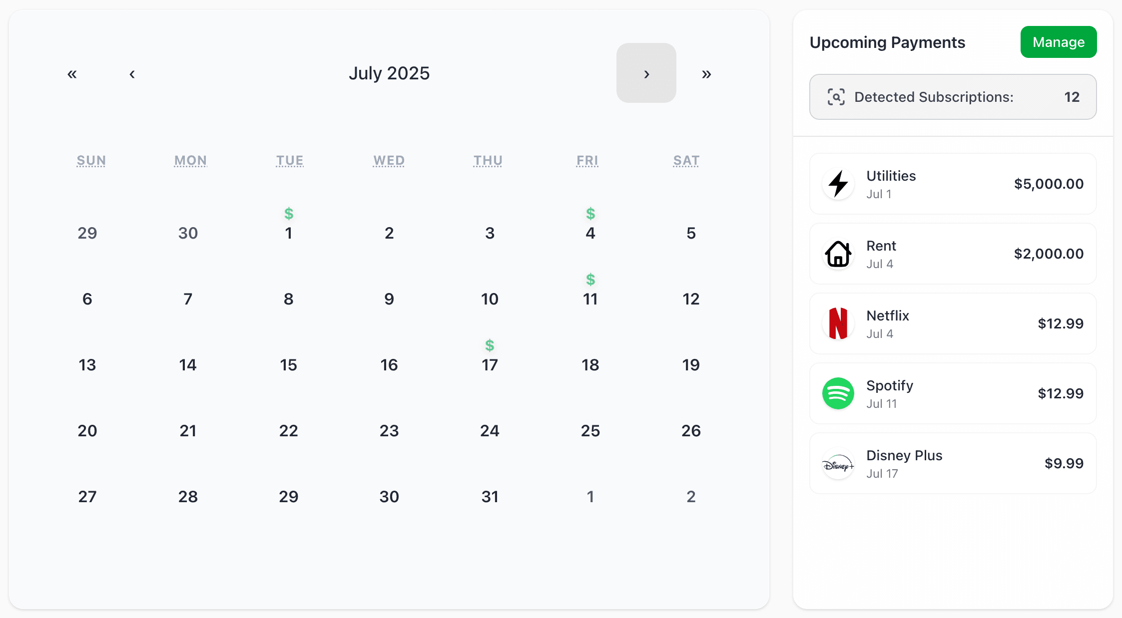This screenshot has width=1122, height=618.
Task: Open the Utilities payment card
Action: coord(953,184)
